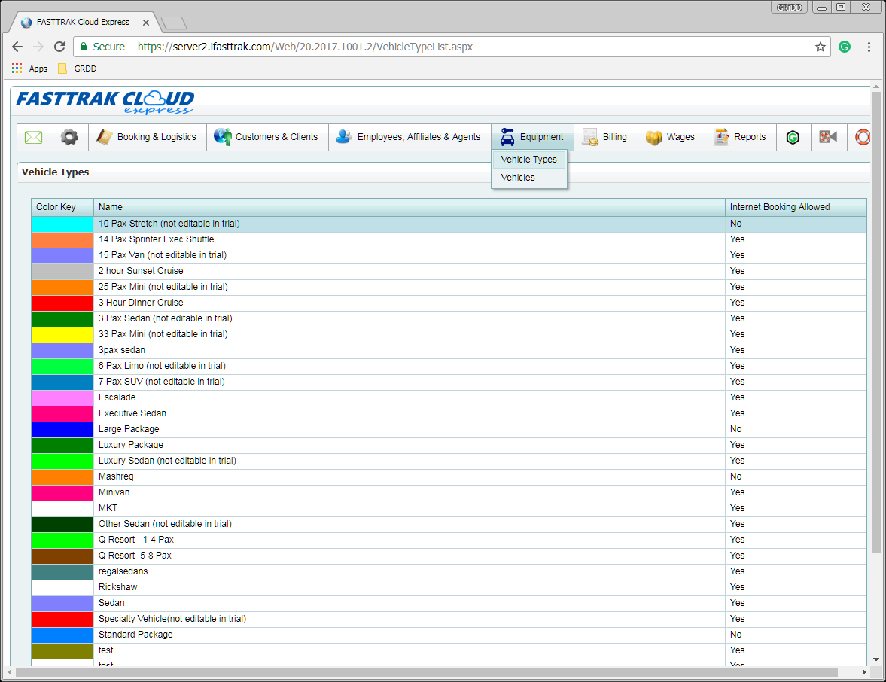
Task: Click the lifebuoy help icon
Action: [862, 137]
